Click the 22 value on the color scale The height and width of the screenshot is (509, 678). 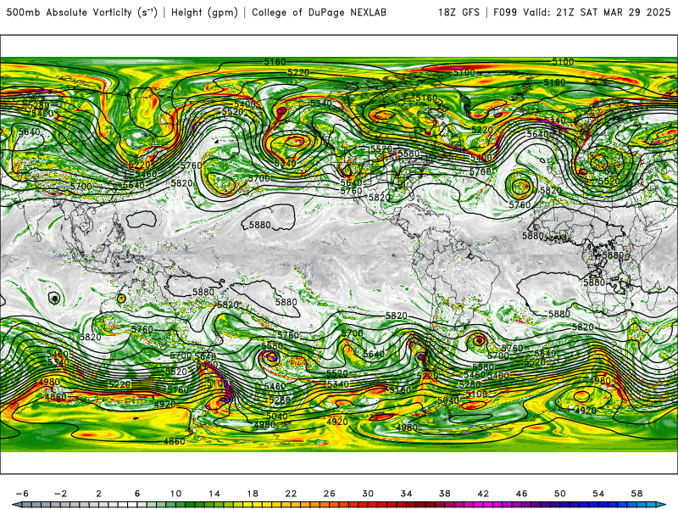pos(291,494)
